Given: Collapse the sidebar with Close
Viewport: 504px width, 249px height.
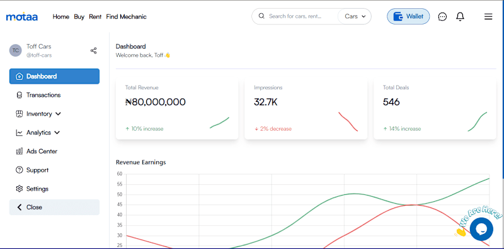Looking at the screenshot, I should (54, 207).
